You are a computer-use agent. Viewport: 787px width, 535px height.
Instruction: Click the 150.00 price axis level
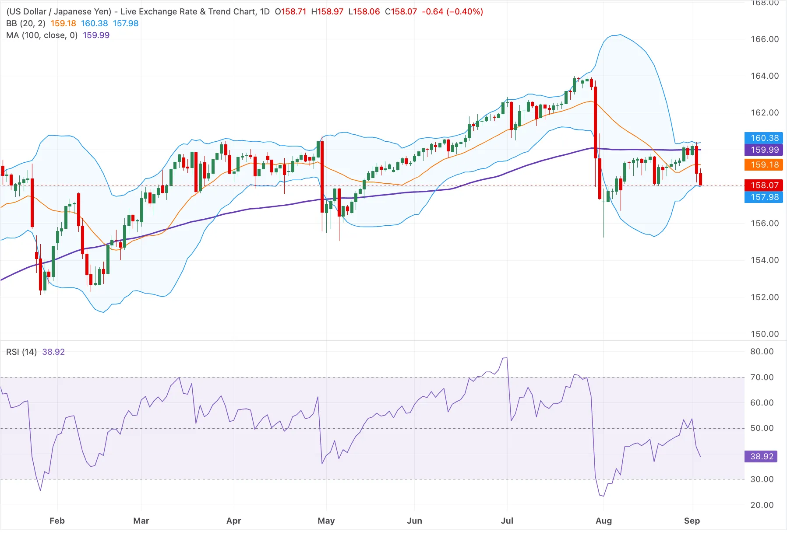coord(765,334)
